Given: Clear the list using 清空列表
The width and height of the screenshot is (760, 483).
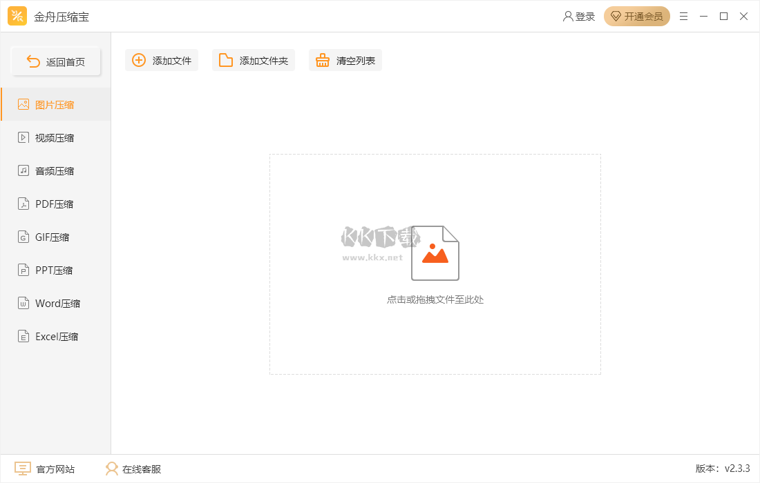Looking at the screenshot, I should coord(345,60).
